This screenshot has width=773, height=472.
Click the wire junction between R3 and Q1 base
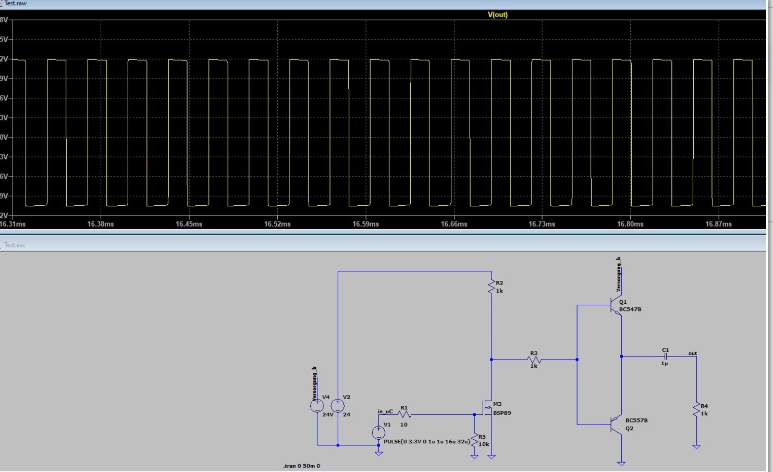576,359
